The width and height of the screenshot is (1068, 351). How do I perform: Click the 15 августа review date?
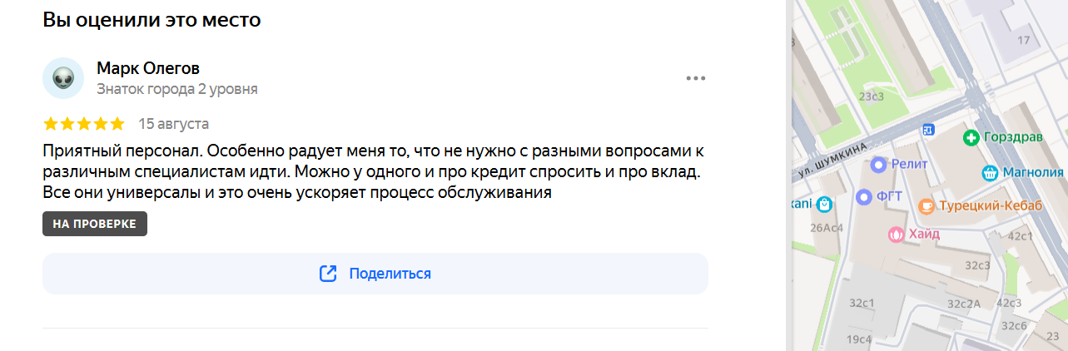pyautogui.click(x=173, y=124)
